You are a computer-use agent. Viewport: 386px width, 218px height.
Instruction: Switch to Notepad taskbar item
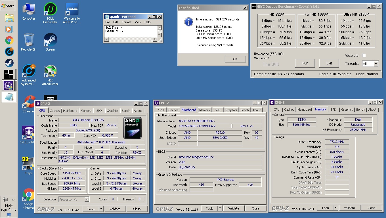pyautogui.click(x=9, y=97)
